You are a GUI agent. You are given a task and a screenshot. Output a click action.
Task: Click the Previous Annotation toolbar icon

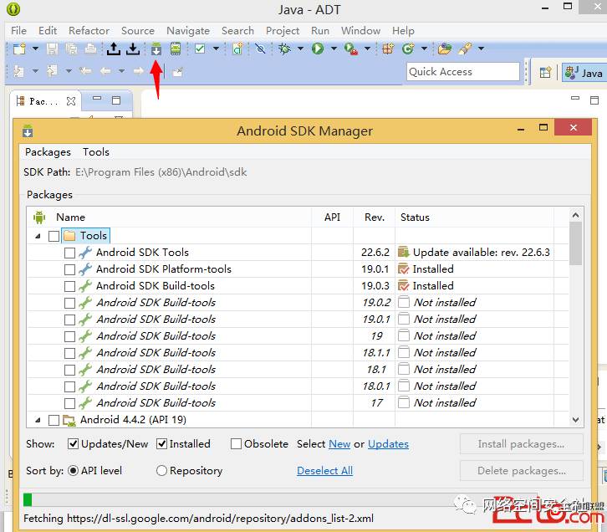(53, 71)
